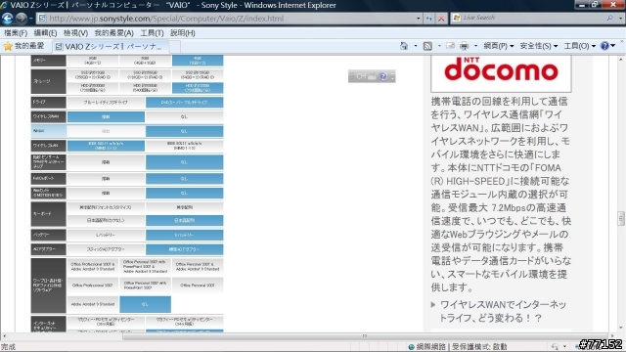This screenshot has width=626, height=352.
Task: Open the recent pages dropdown beside Forward
Action: pyautogui.click(x=30, y=19)
